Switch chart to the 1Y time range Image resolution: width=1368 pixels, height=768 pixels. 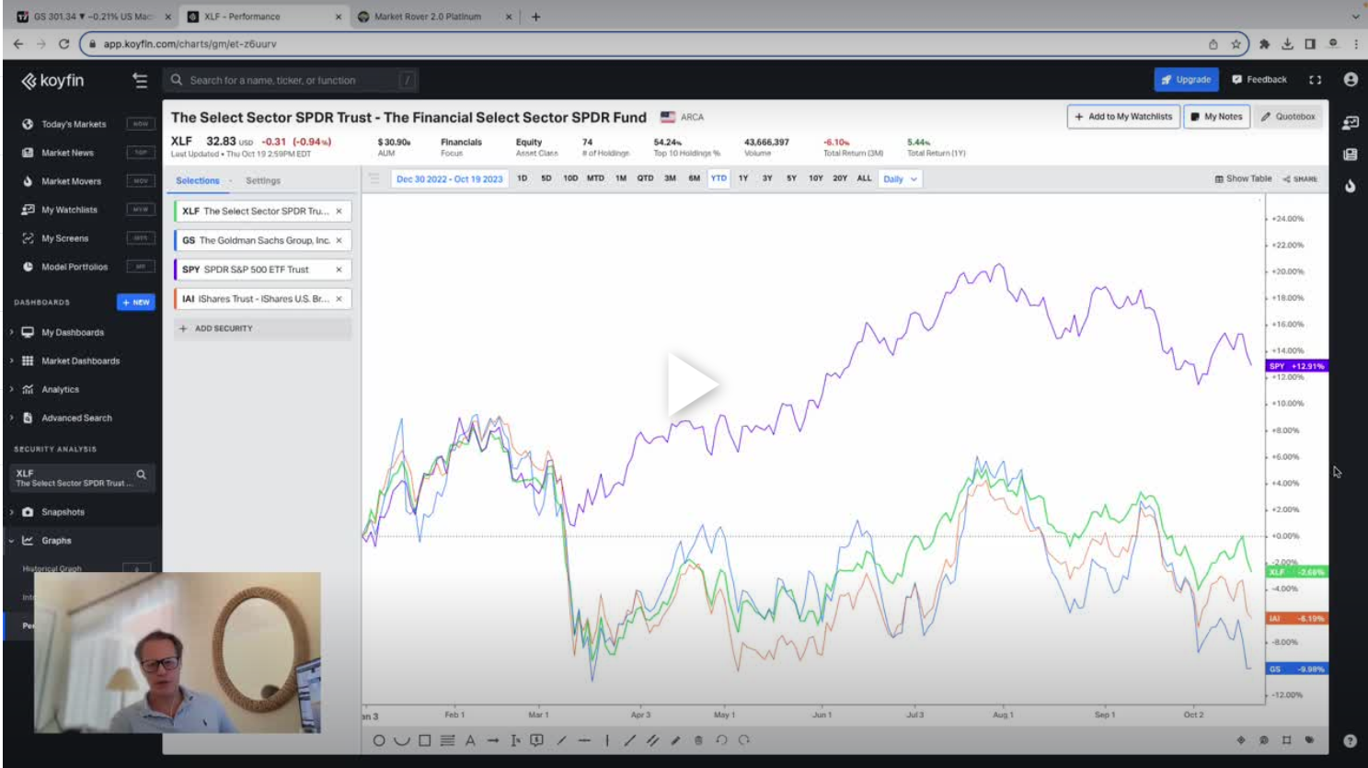click(x=741, y=178)
